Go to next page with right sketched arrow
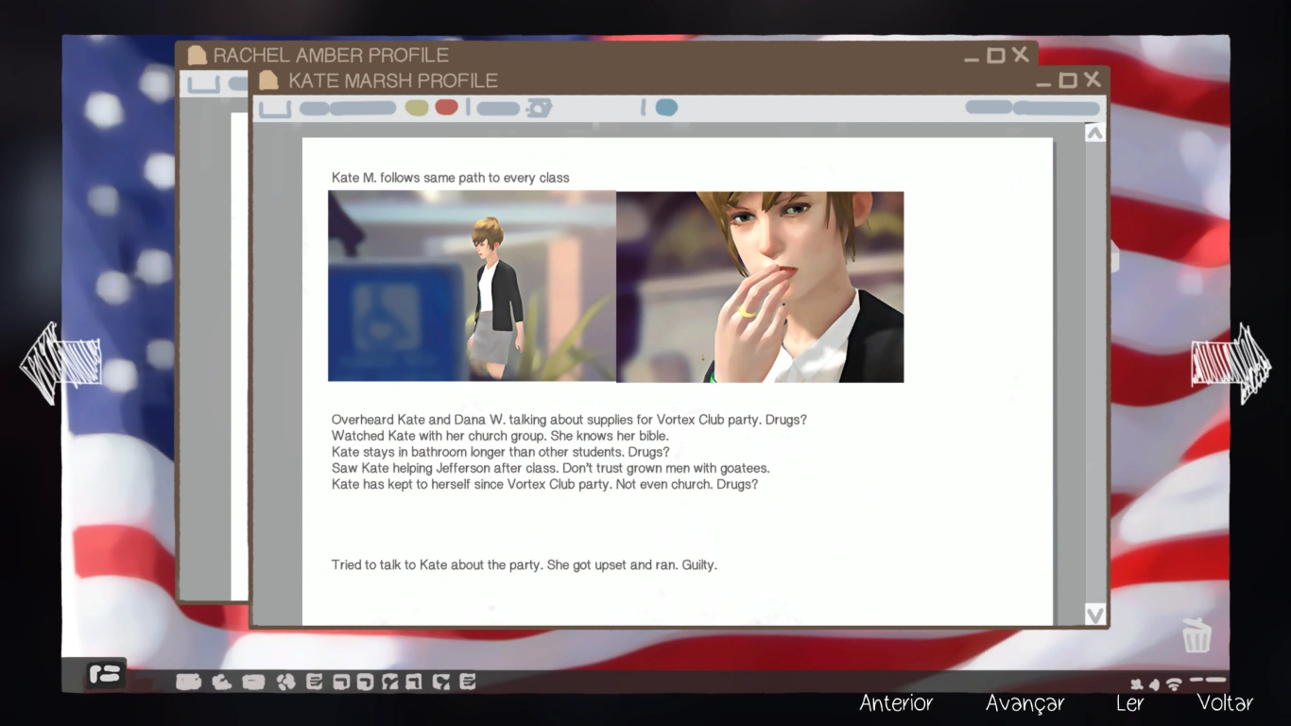 (x=1231, y=363)
